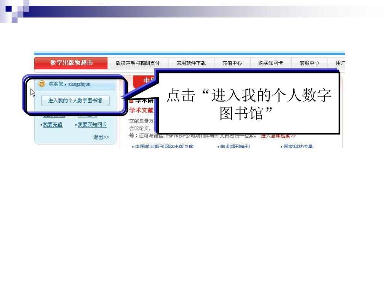
Task: Click the 数字出版物超市 red tab
Action: (71, 63)
